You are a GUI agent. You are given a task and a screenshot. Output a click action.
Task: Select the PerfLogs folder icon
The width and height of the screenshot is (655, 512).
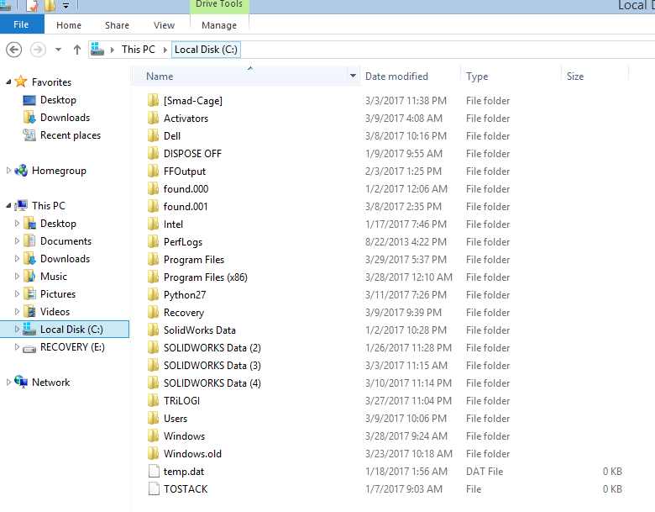(154, 241)
